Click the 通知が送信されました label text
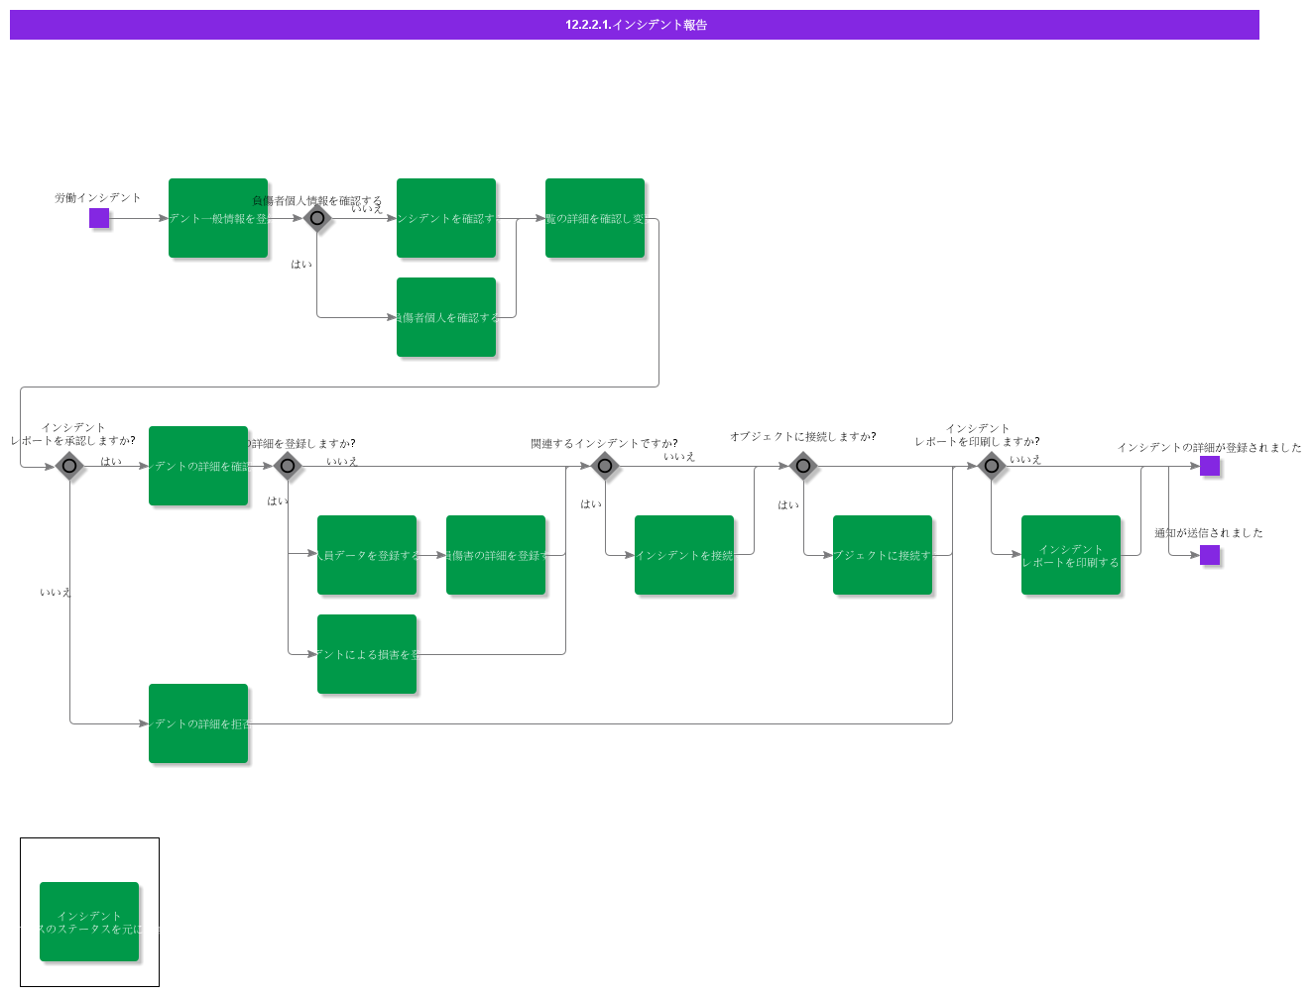Screen dimensions: 1314x996 click(1209, 533)
